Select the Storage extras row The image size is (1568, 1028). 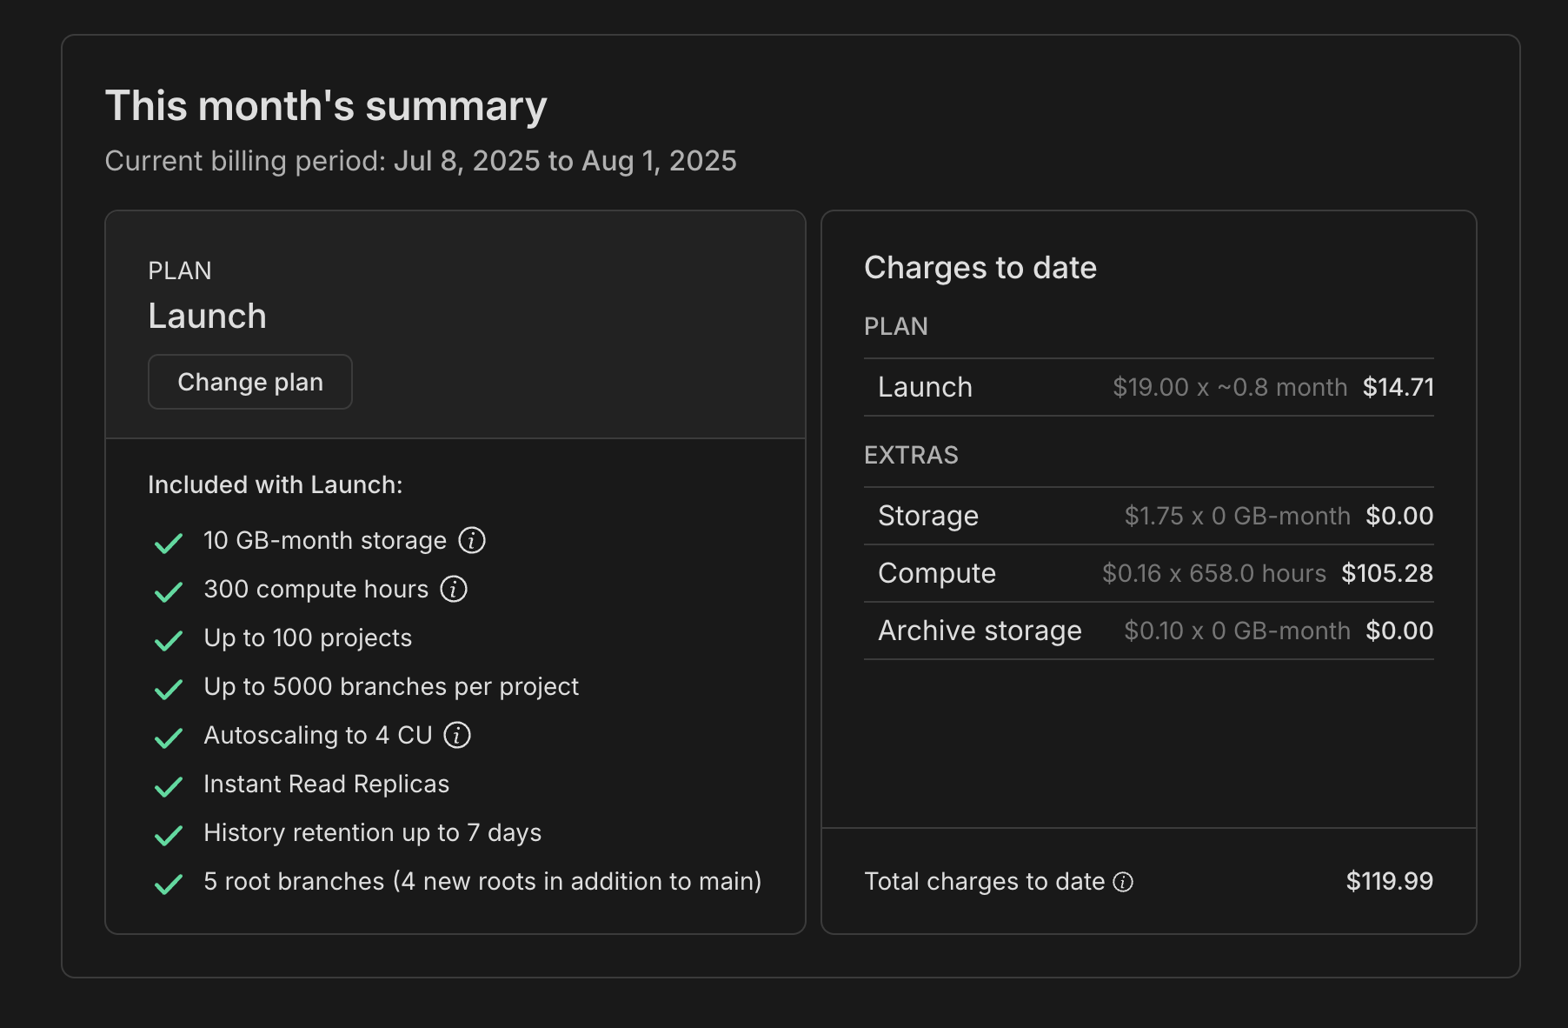coord(1147,516)
